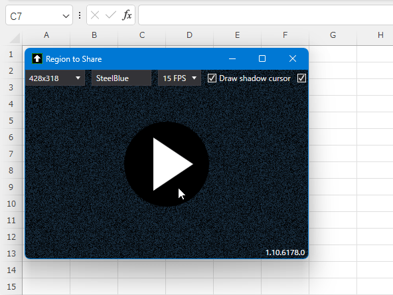Click the formula bar confirm checkmark icon

(x=110, y=15)
